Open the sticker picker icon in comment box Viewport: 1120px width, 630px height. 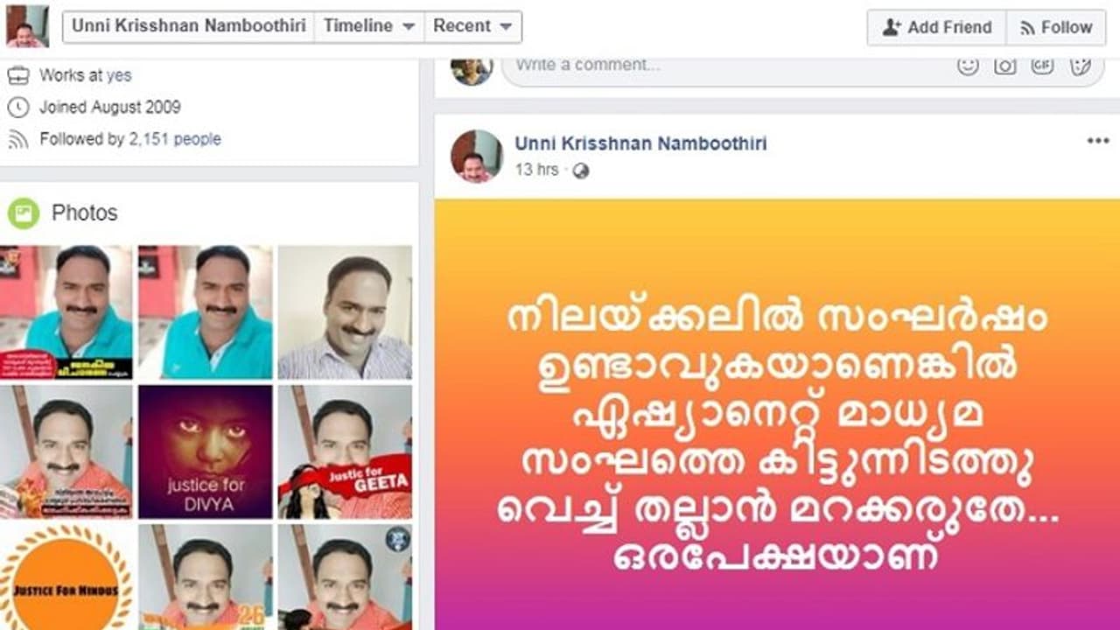point(1081,66)
